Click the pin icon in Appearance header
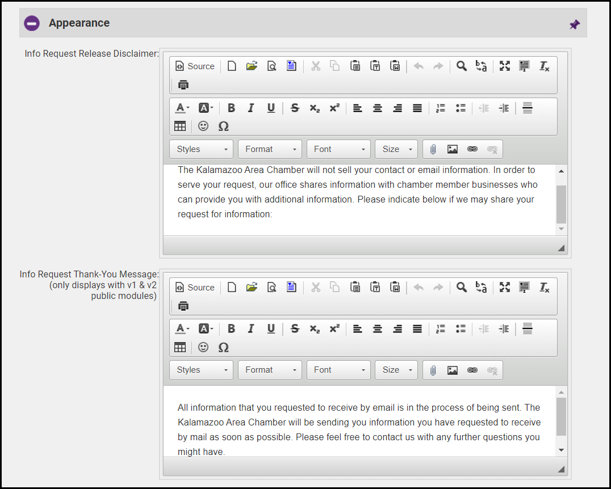 574,24
